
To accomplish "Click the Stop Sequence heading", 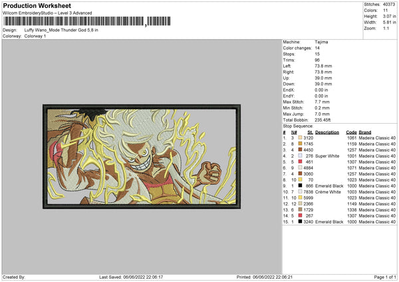I will point(298,126).
